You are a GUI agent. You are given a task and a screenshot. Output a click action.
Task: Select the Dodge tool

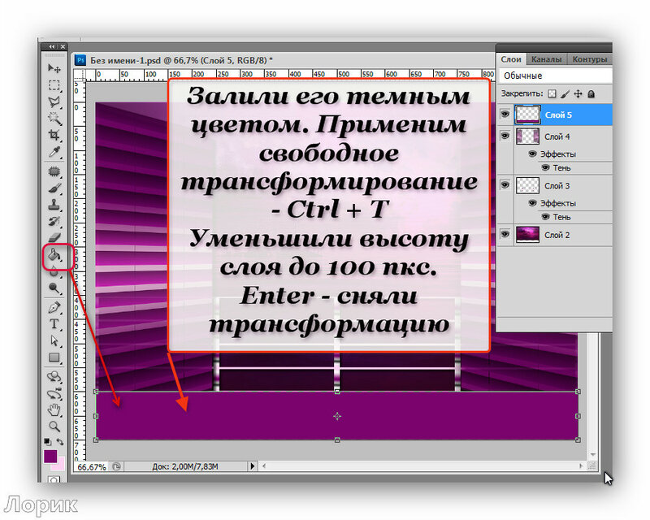54,288
